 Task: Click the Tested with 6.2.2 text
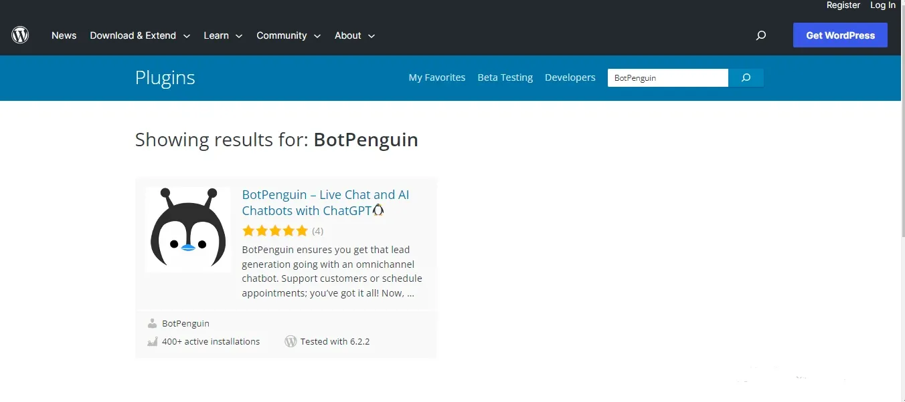pos(335,341)
